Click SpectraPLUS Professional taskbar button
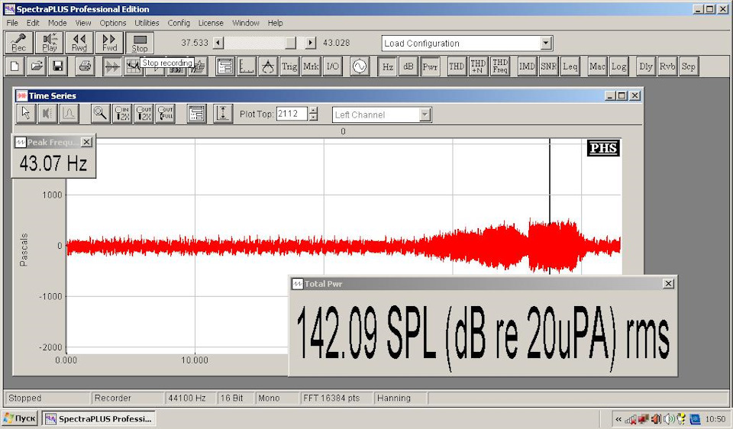The image size is (733, 429). tap(98, 419)
